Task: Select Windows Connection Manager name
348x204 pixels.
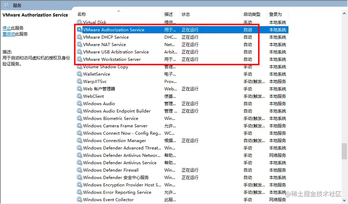Action: click(114, 141)
